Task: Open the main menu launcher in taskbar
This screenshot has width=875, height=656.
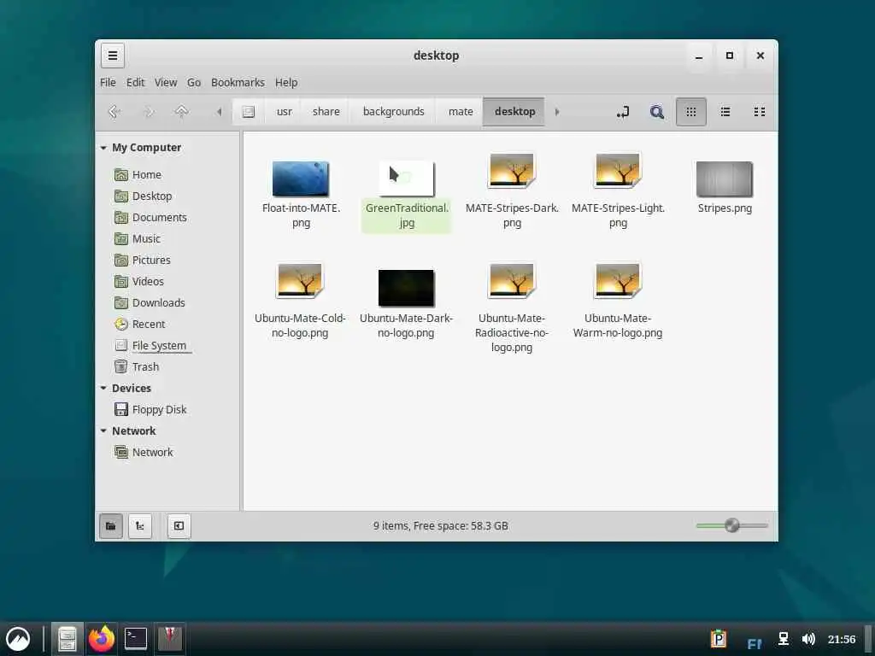Action: 18,639
